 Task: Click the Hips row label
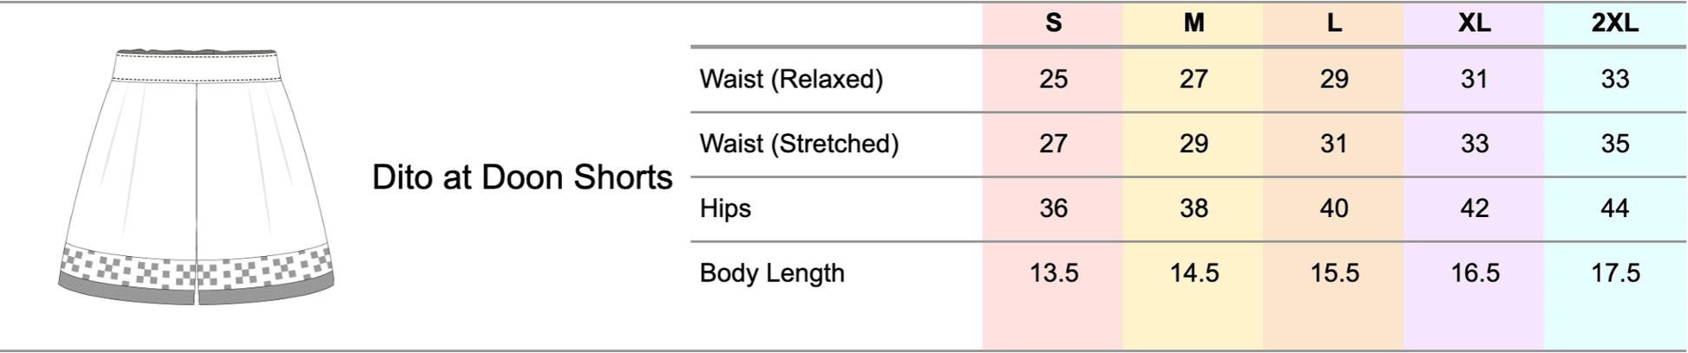point(725,209)
